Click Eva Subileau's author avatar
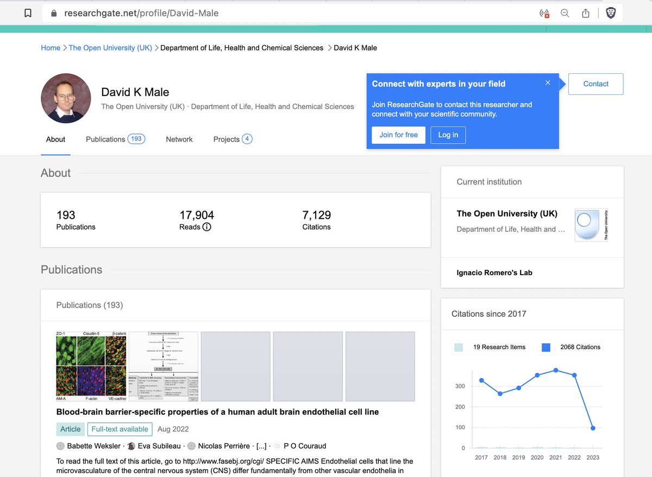Screen dimensions: 652x477 (x=131, y=446)
